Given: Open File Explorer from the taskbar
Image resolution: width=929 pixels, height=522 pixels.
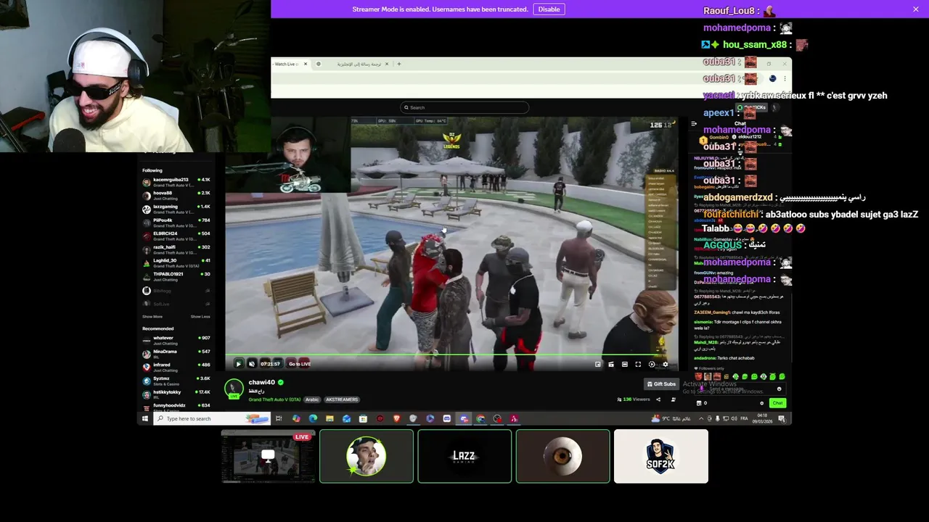Looking at the screenshot, I should (330, 418).
